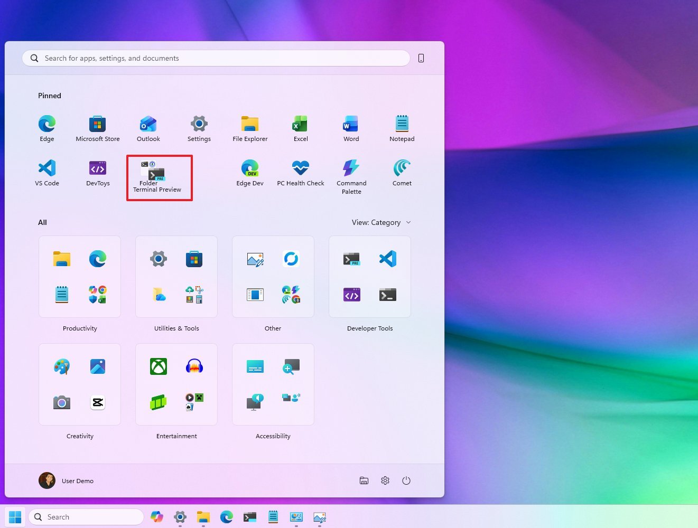Open the Microsoft Store
698x528 pixels.
(97, 127)
